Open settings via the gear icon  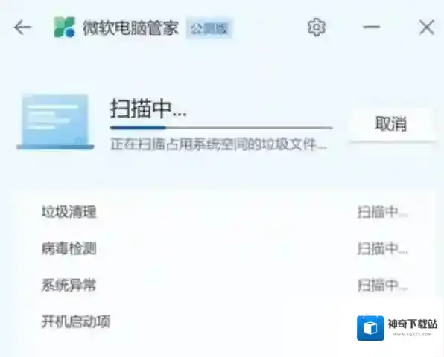tap(317, 28)
